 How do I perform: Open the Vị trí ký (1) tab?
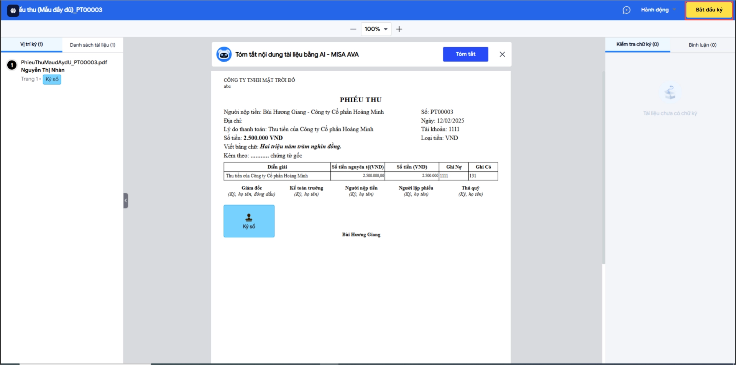coord(31,44)
